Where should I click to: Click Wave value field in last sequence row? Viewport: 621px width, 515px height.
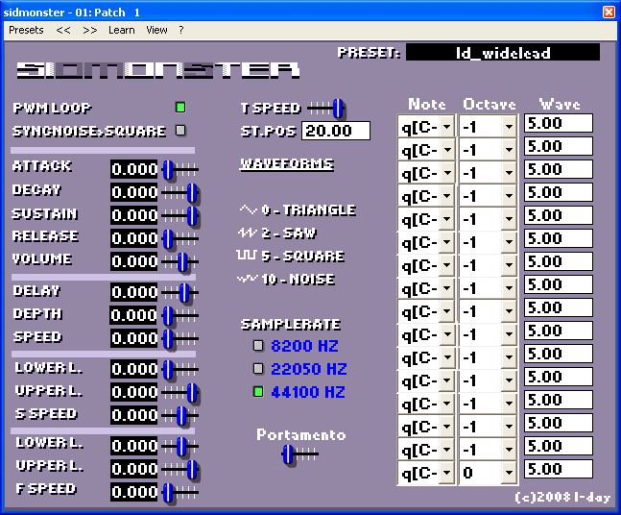click(x=559, y=469)
